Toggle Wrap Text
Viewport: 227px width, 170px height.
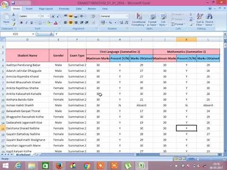pos(93,16)
